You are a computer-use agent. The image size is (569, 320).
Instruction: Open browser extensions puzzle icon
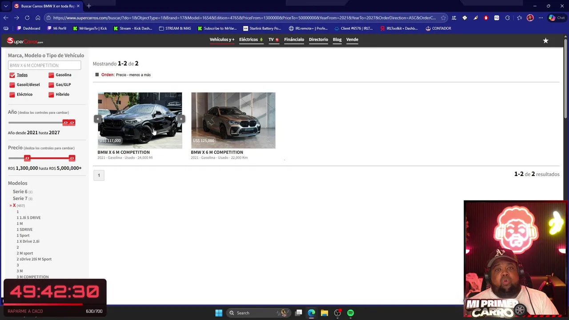click(x=507, y=18)
